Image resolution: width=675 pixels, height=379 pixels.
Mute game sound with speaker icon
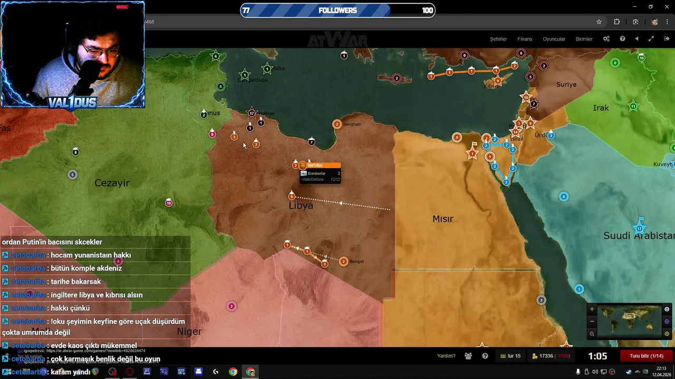coord(637,39)
